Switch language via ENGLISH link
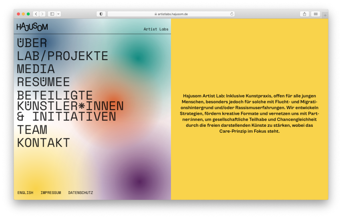 pyautogui.click(x=25, y=193)
